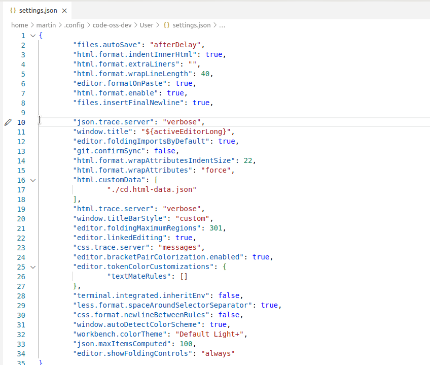Image resolution: width=430 pixels, height=365 pixels.
Task: Click the {} JSON icon on the settings.json tab
Action: [x=13, y=10]
